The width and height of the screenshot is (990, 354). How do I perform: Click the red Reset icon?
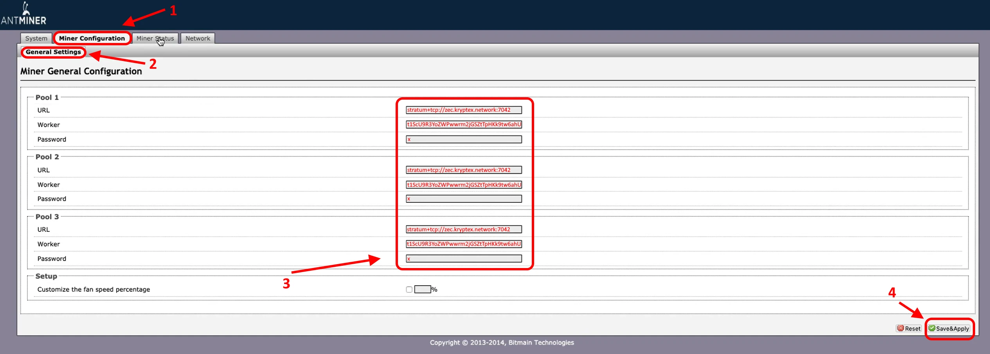[900, 328]
